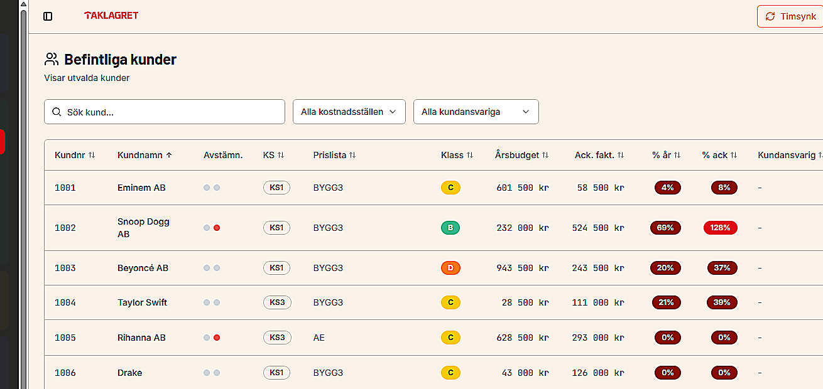Click the 69% år pill for Snoop Dogg AB
Viewport: 823px width, 389px height.
[665, 228]
